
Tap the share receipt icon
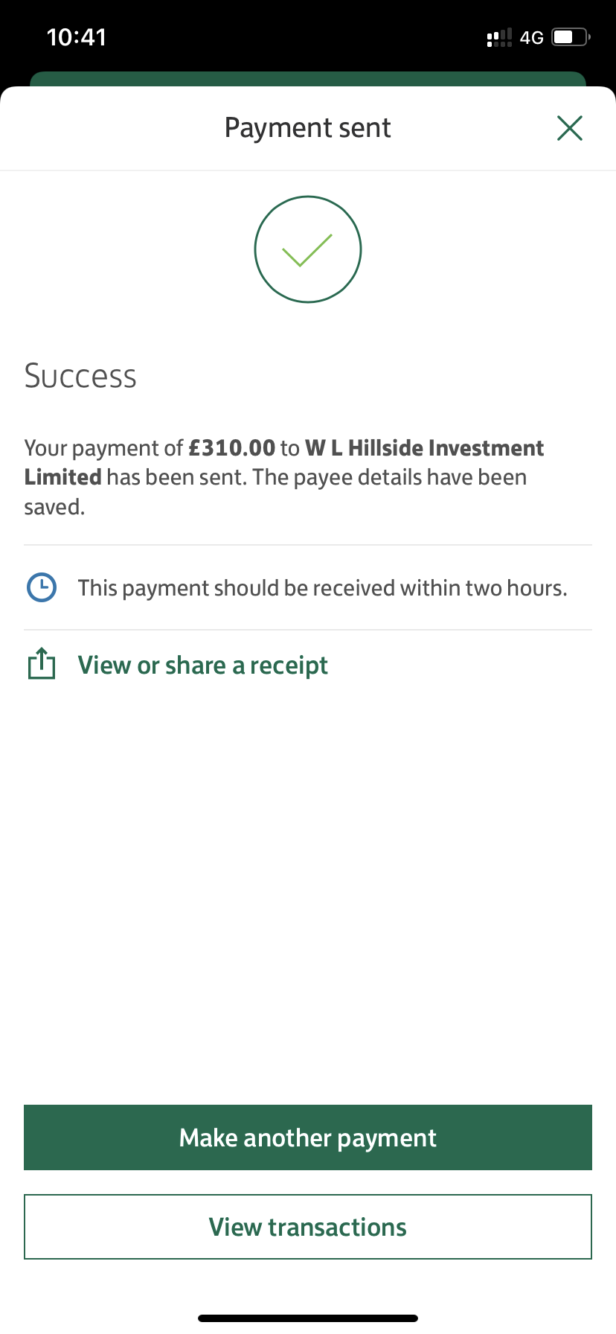point(42,663)
